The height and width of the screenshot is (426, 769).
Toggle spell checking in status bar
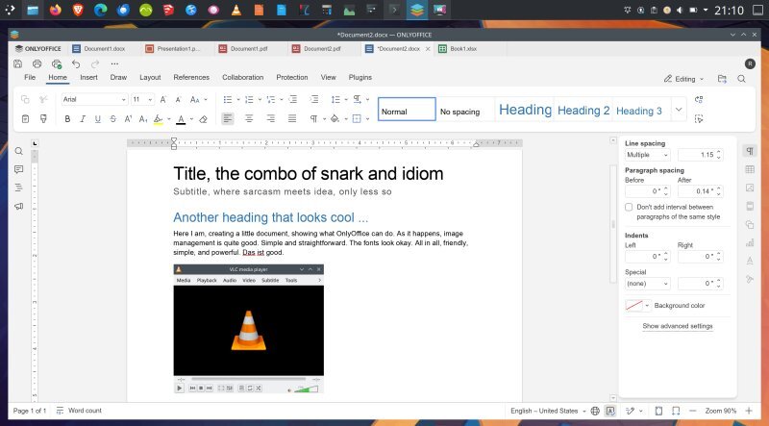click(610, 411)
